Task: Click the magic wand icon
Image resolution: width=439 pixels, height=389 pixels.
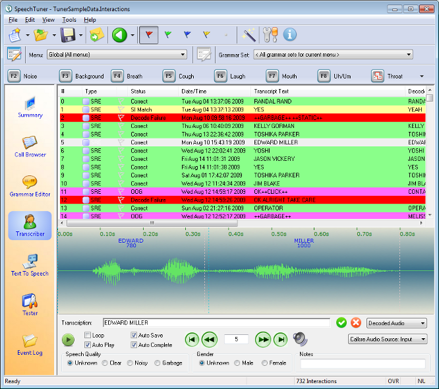Action: pyautogui.click(x=249, y=35)
